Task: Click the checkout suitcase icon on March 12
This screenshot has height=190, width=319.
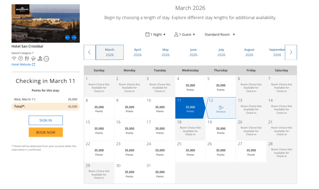Action: click(x=221, y=108)
